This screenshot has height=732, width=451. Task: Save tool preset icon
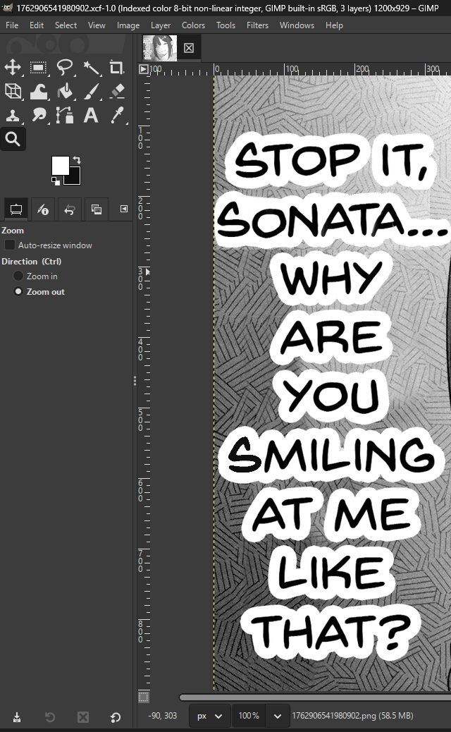pyautogui.click(x=17, y=717)
